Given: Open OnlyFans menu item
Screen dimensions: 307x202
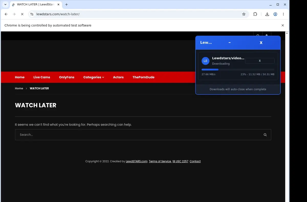Looking at the screenshot, I should 67,77.
